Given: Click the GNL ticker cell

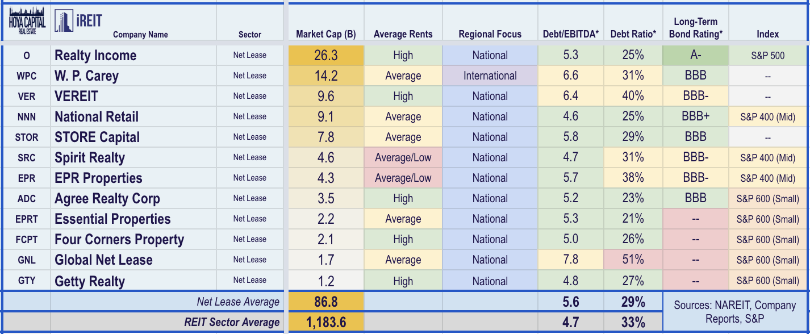Looking at the screenshot, I should coord(27,260).
